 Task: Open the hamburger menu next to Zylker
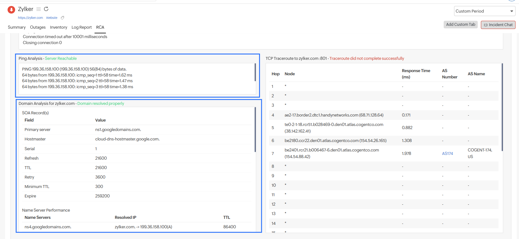coord(38,9)
